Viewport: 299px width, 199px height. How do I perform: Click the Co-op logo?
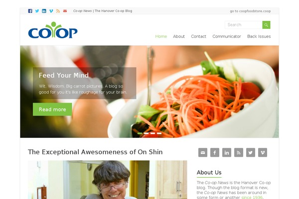coord(53,30)
